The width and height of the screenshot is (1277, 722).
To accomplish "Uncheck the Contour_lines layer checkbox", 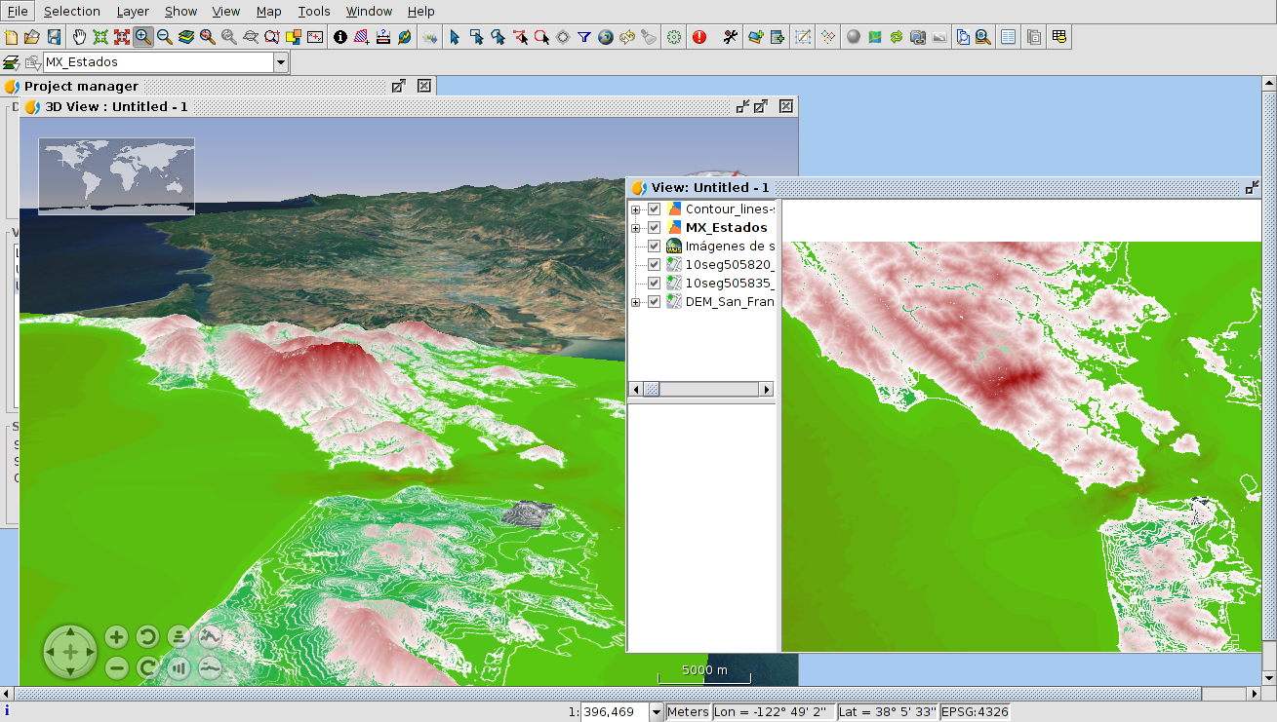I will point(655,209).
